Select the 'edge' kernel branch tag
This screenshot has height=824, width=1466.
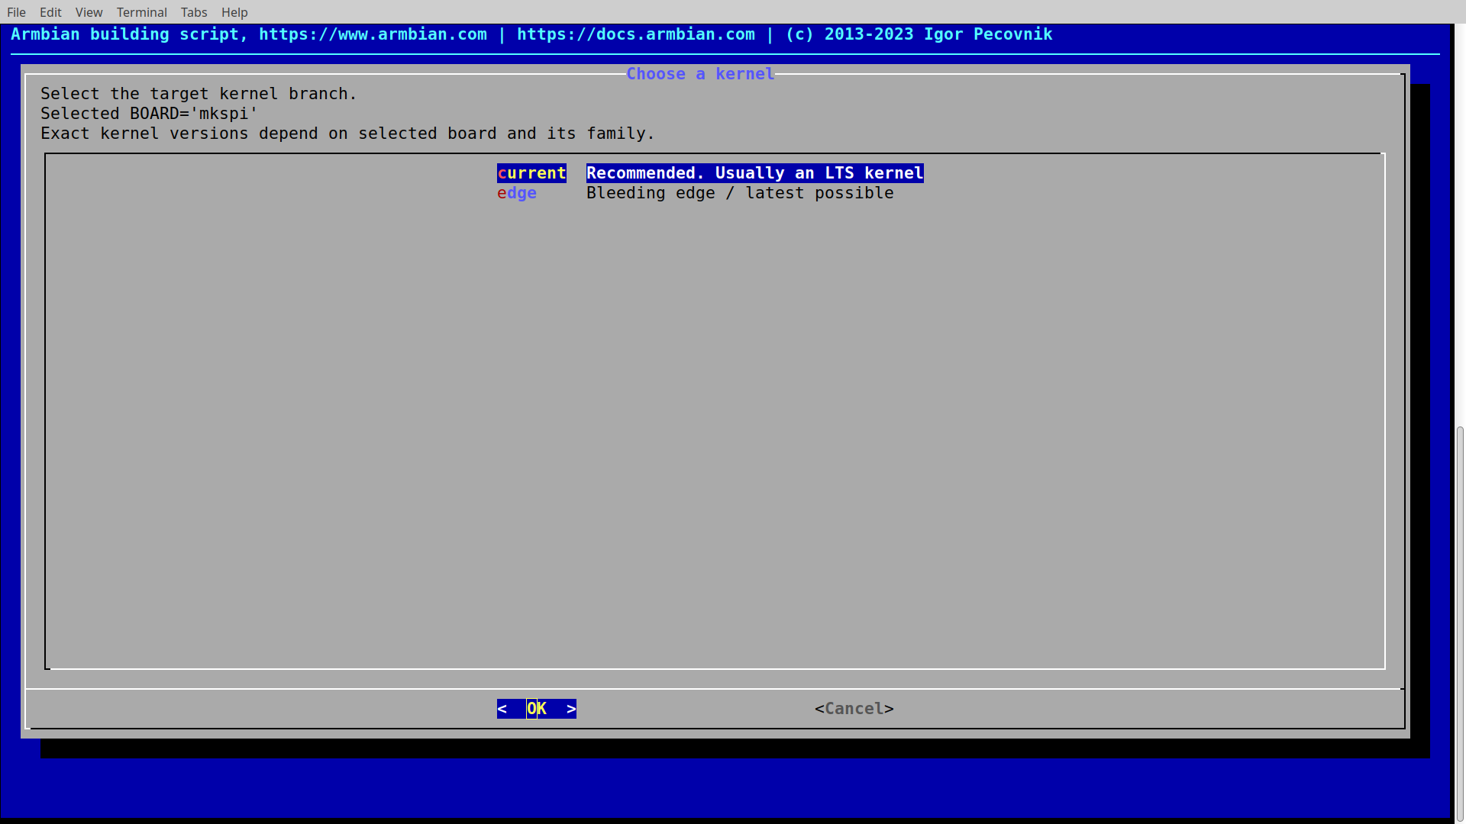[x=517, y=193]
